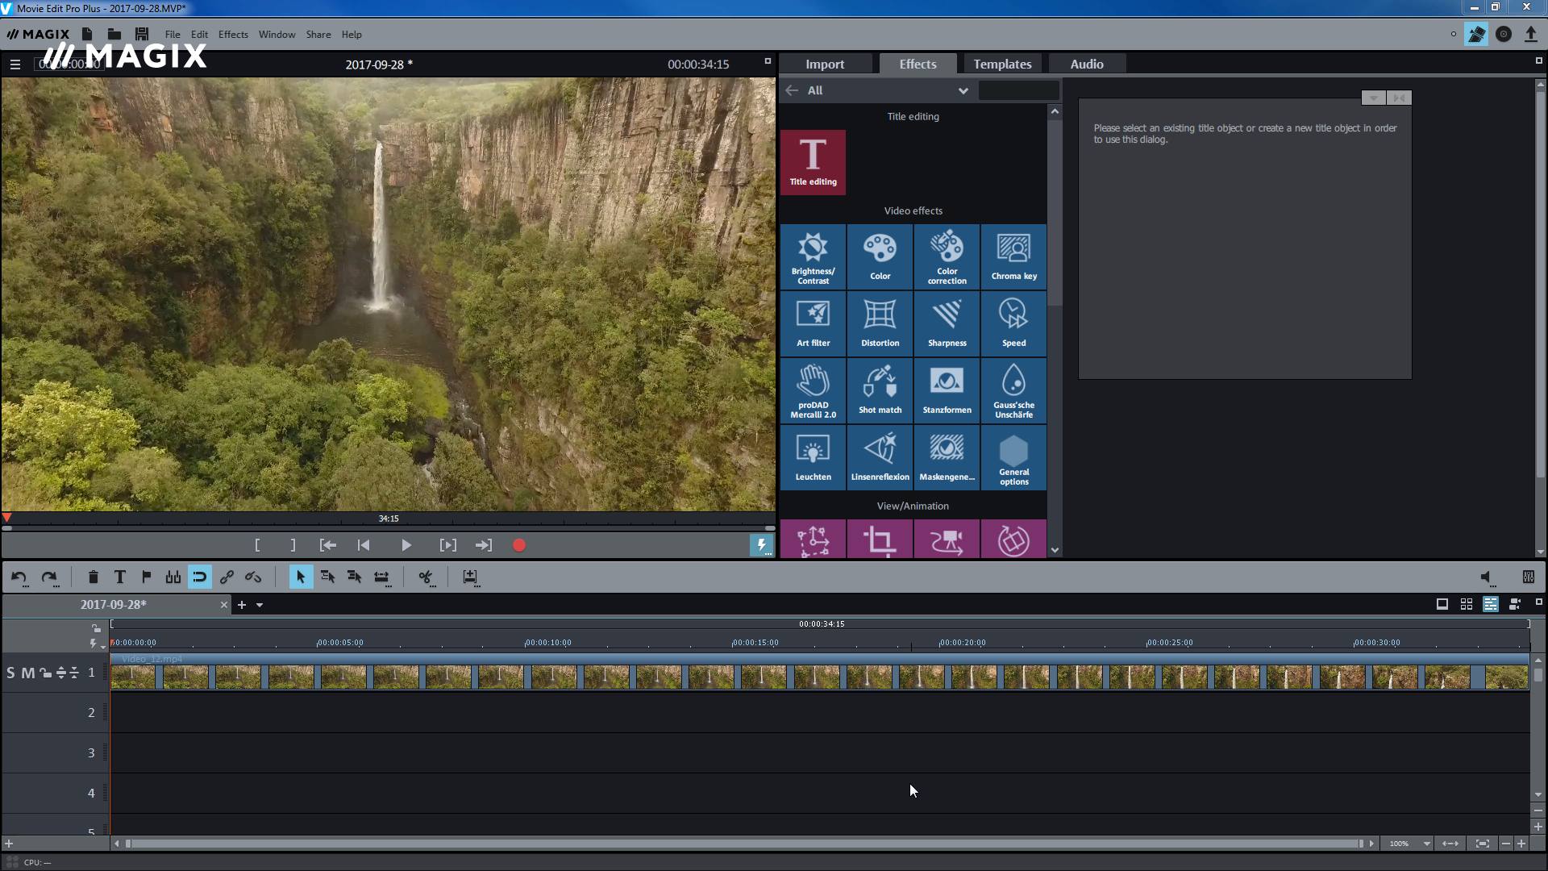Screen dimensions: 1548x871
Task: Open the Chroma key effect
Action: (1013, 255)
